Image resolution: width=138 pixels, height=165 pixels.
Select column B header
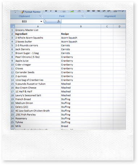pos(81,26)
